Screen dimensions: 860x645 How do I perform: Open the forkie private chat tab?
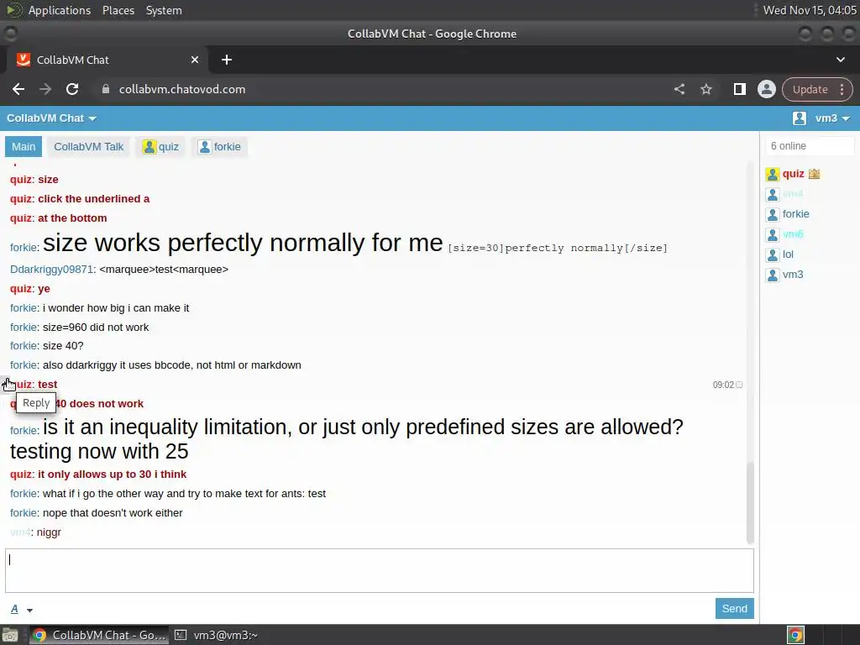click(x=219, y=146)
